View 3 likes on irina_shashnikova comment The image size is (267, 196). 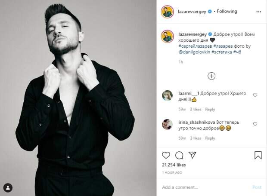[x=196, y=138]
